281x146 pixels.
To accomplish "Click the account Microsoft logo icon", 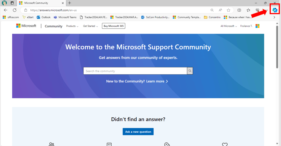I will (x=257, y=26).
